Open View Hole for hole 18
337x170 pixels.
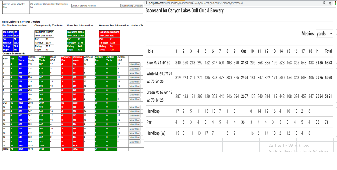tap(135, 142)
